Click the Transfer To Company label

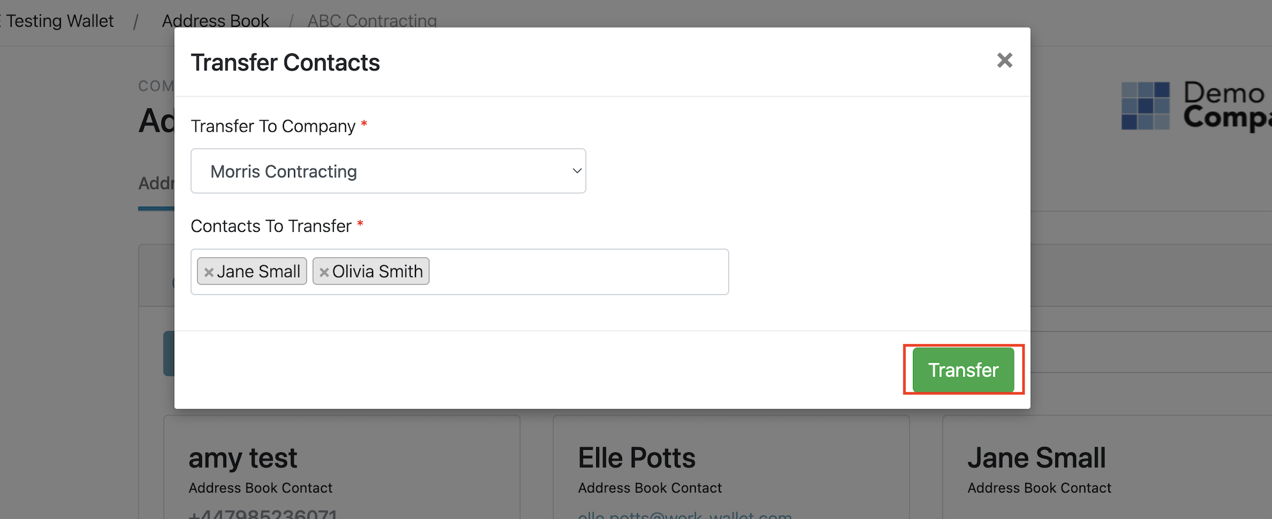[273, 126]
